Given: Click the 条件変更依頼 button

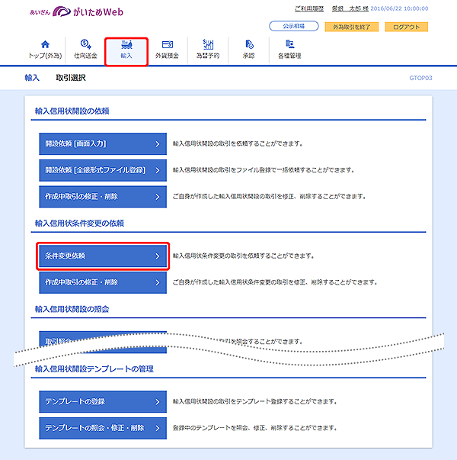Looking at the screenshot, I should click(x=103, y=256).
